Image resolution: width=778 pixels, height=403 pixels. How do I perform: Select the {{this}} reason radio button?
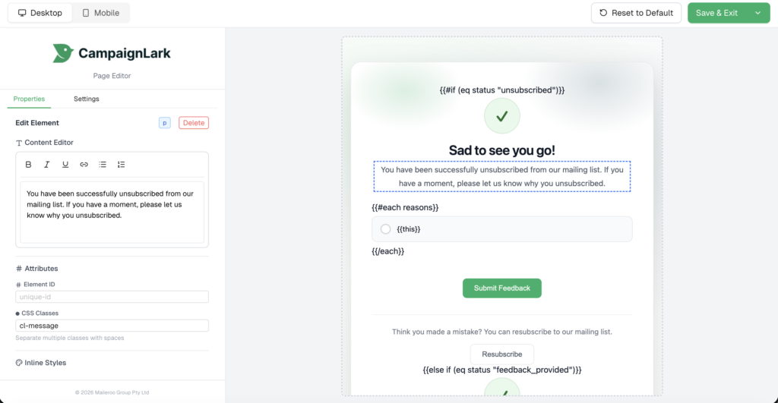pos(385,229)
